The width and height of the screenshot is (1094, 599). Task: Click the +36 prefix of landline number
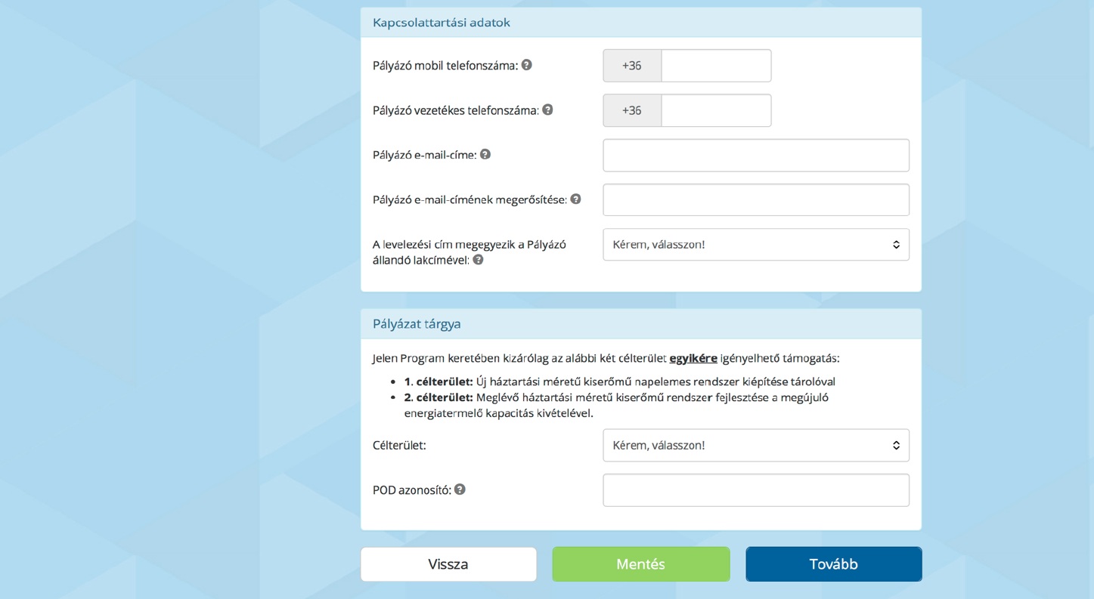pos(632,110)
